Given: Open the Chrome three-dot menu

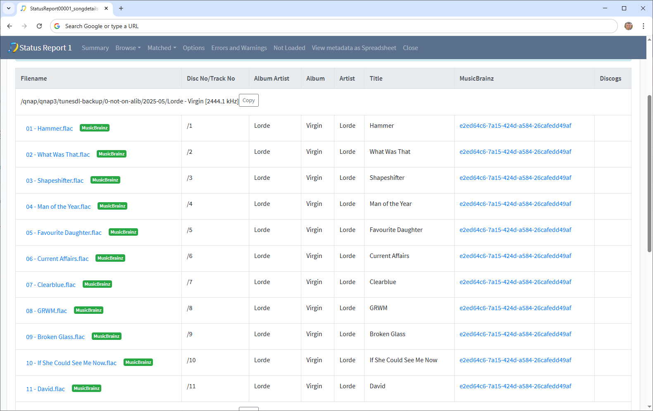Looking at the screenshot, I should point(643,26).
